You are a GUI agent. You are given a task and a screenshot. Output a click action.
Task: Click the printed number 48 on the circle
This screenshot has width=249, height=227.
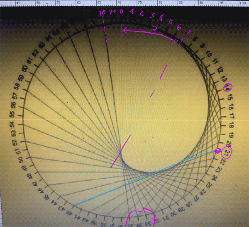point(30,176)
